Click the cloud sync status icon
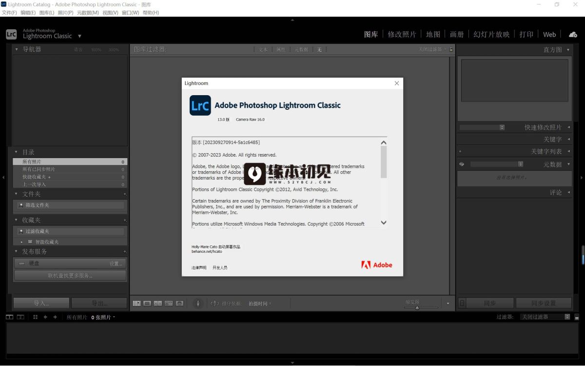 click(x=573, y=34)
